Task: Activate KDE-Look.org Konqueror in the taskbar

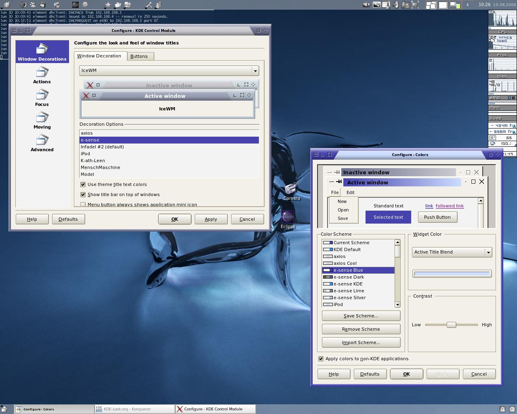Action: tap(135, 409)
